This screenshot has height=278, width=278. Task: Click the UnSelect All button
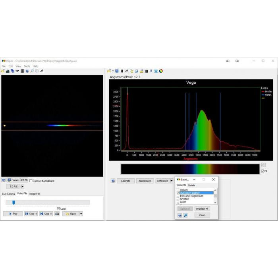202,208
